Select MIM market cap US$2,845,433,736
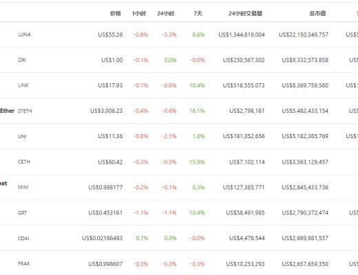The image size is (358, 275). coord(305,188)
